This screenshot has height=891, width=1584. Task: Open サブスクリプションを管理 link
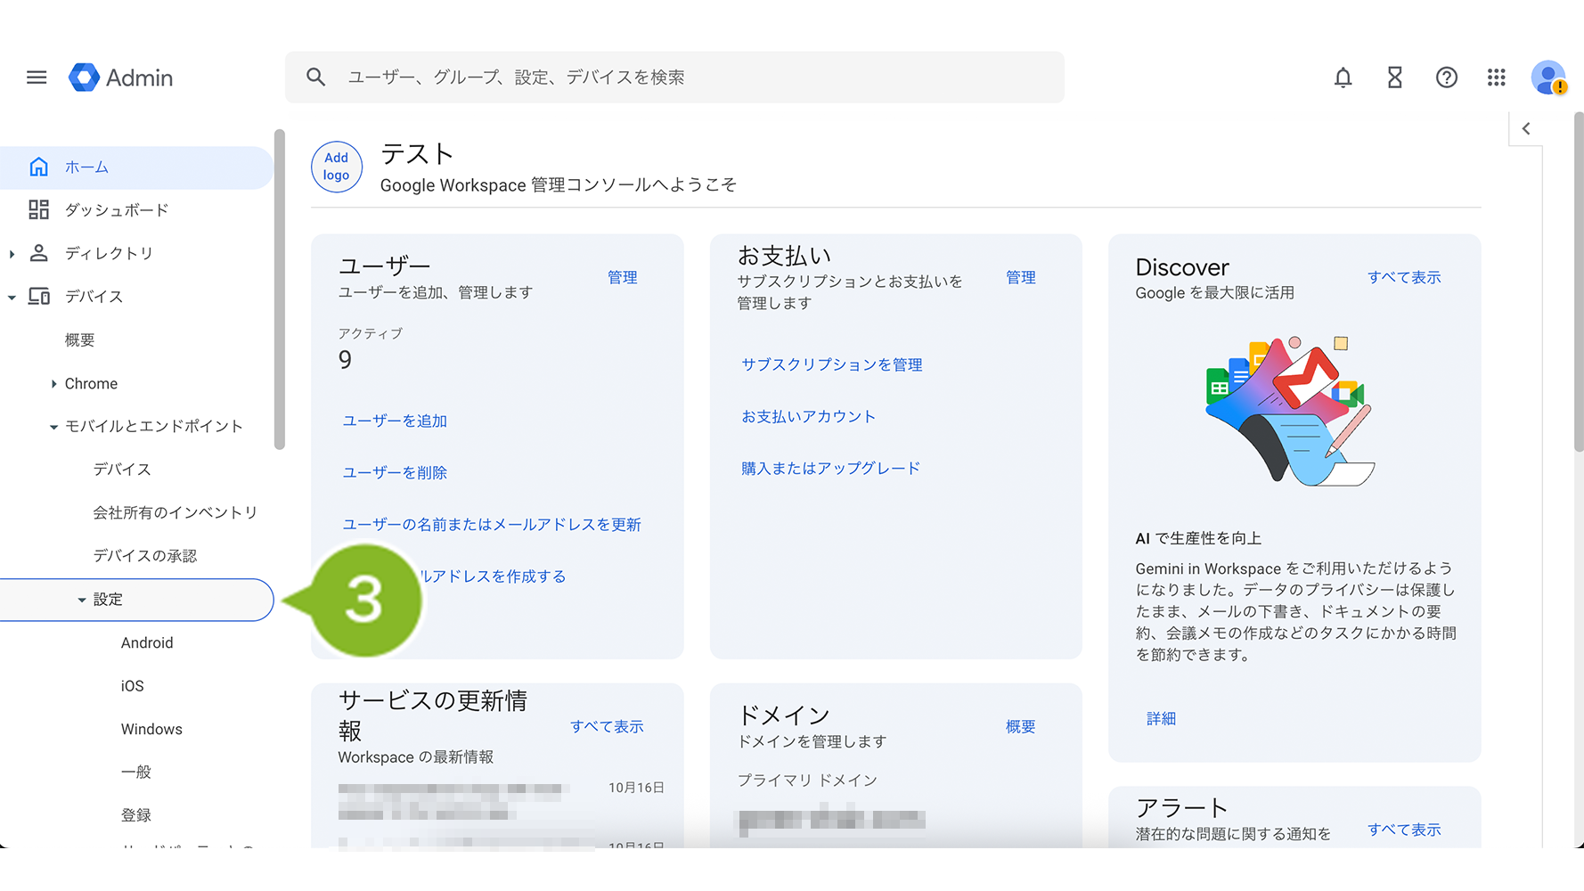coord(831,364)
